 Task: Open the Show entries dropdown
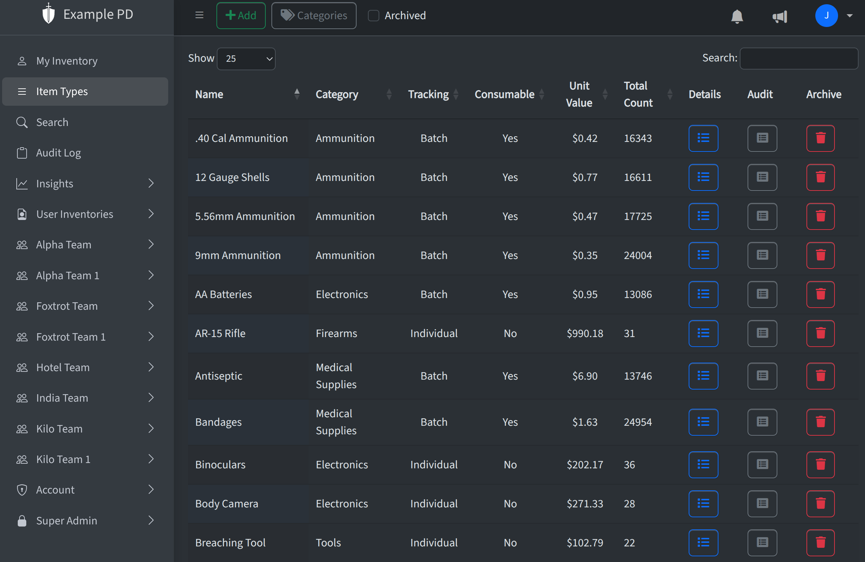click(x=246, y=59)
